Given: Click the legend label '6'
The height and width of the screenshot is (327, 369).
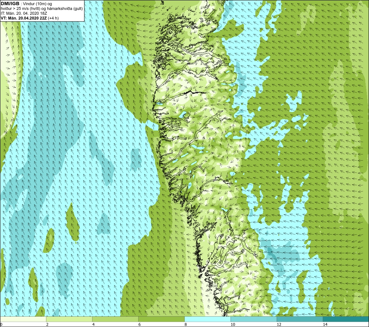Looking at the screenshot, I should pyautogui.click(x=139, y=325).
